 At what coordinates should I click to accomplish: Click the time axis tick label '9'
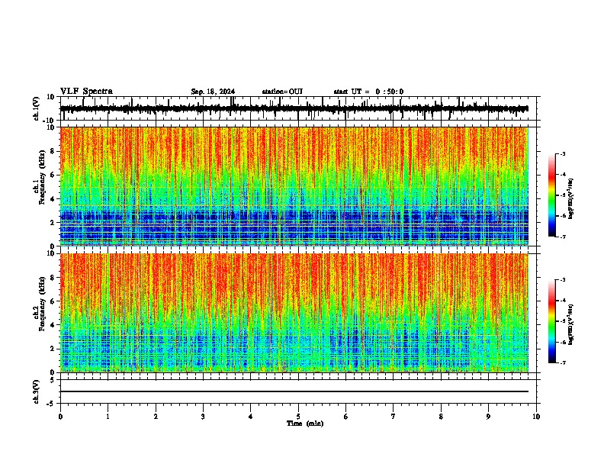click(488, 417)
